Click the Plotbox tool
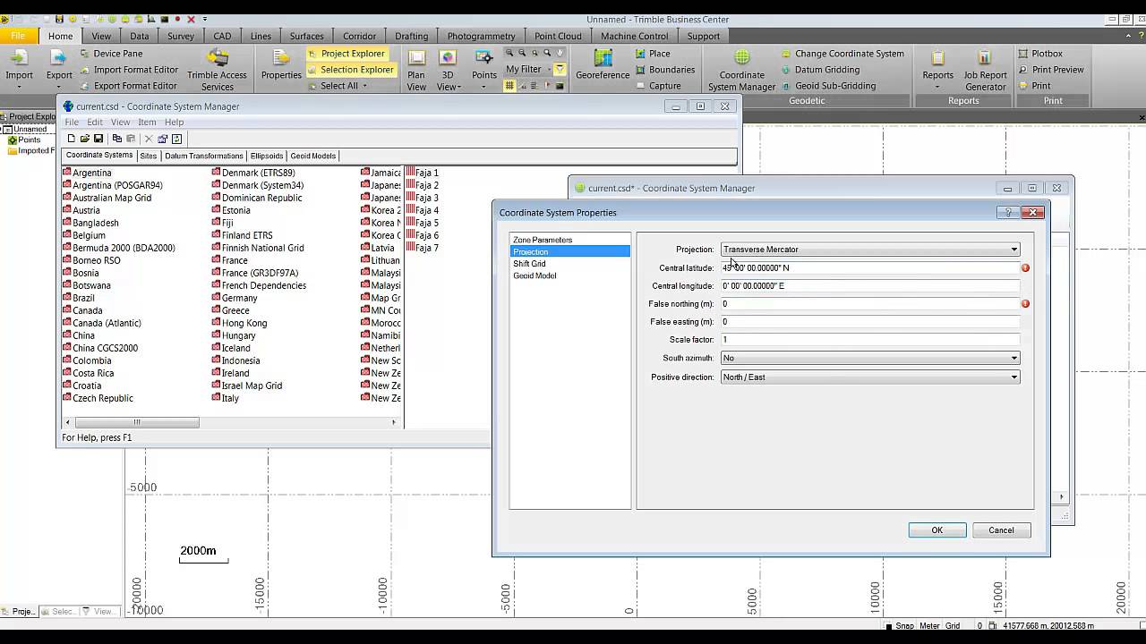1146x644 pixels. (x=1040, y=54)
